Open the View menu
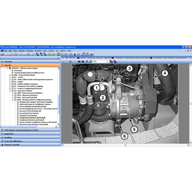The width and height of the screenshot is (192, 192). 15,51
